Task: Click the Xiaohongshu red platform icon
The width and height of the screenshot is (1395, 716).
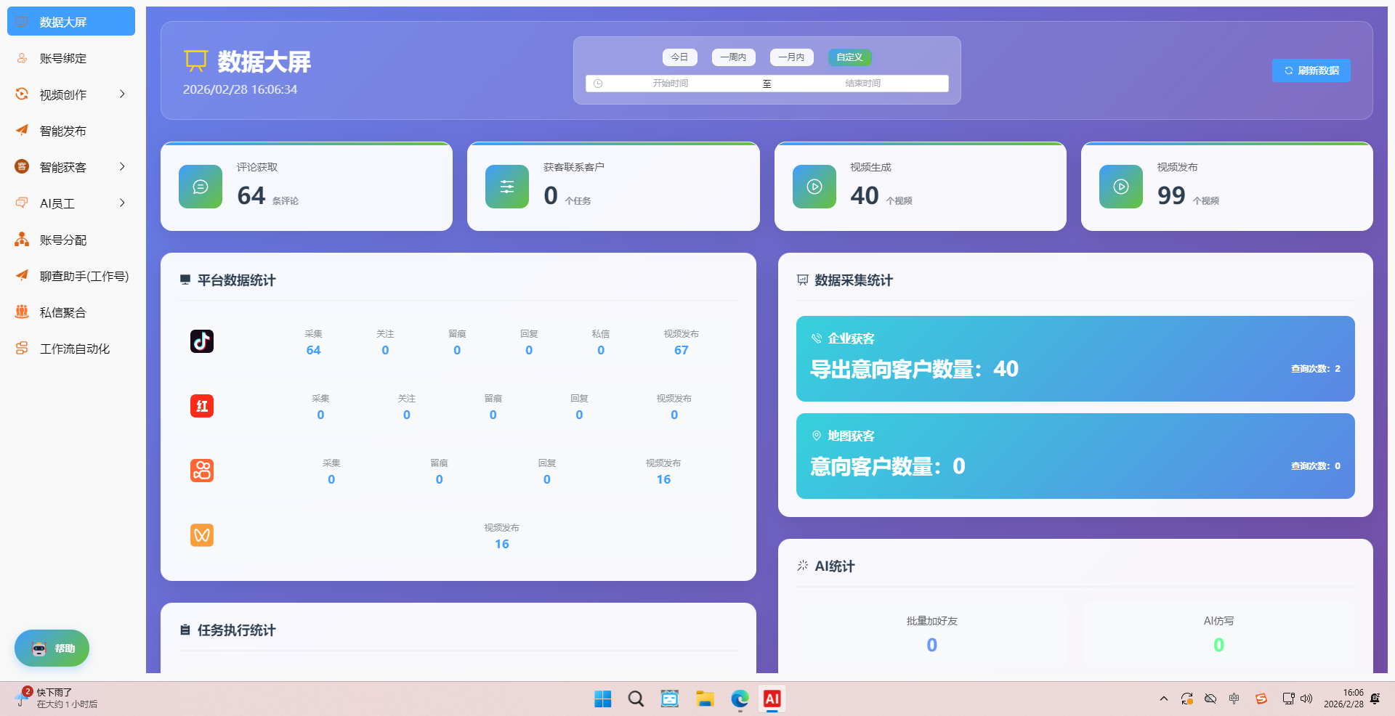Action: (202, 406)
